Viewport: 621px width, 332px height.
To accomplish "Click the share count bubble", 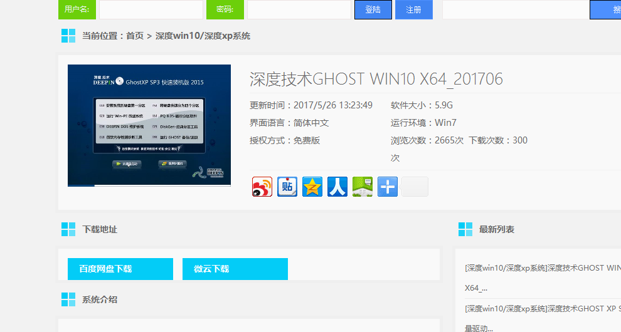I will point(415,187).
